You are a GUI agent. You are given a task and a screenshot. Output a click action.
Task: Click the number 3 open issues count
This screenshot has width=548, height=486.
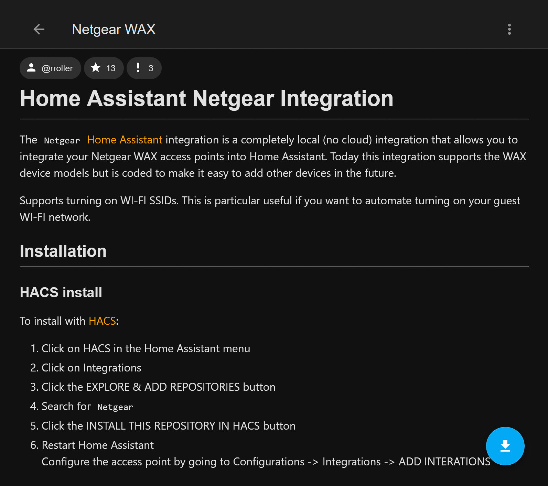pyautogui.click(x=151, y=68)
